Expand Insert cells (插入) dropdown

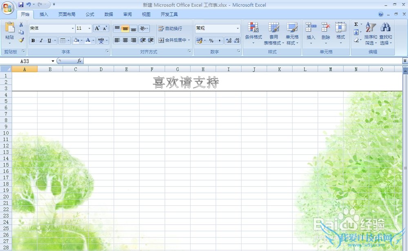310,43
